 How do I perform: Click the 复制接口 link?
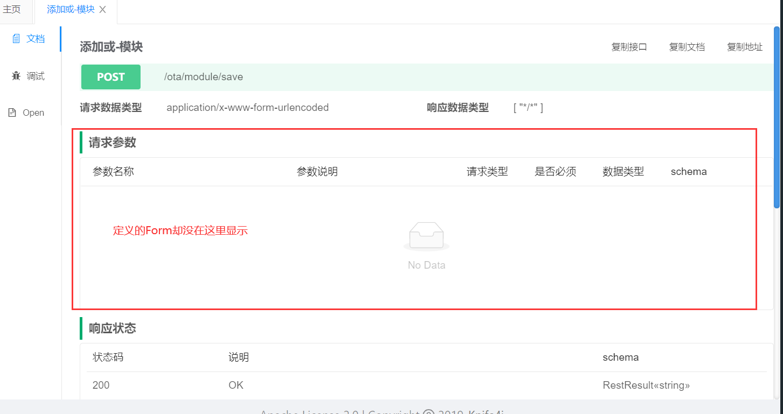coord(629,47)
